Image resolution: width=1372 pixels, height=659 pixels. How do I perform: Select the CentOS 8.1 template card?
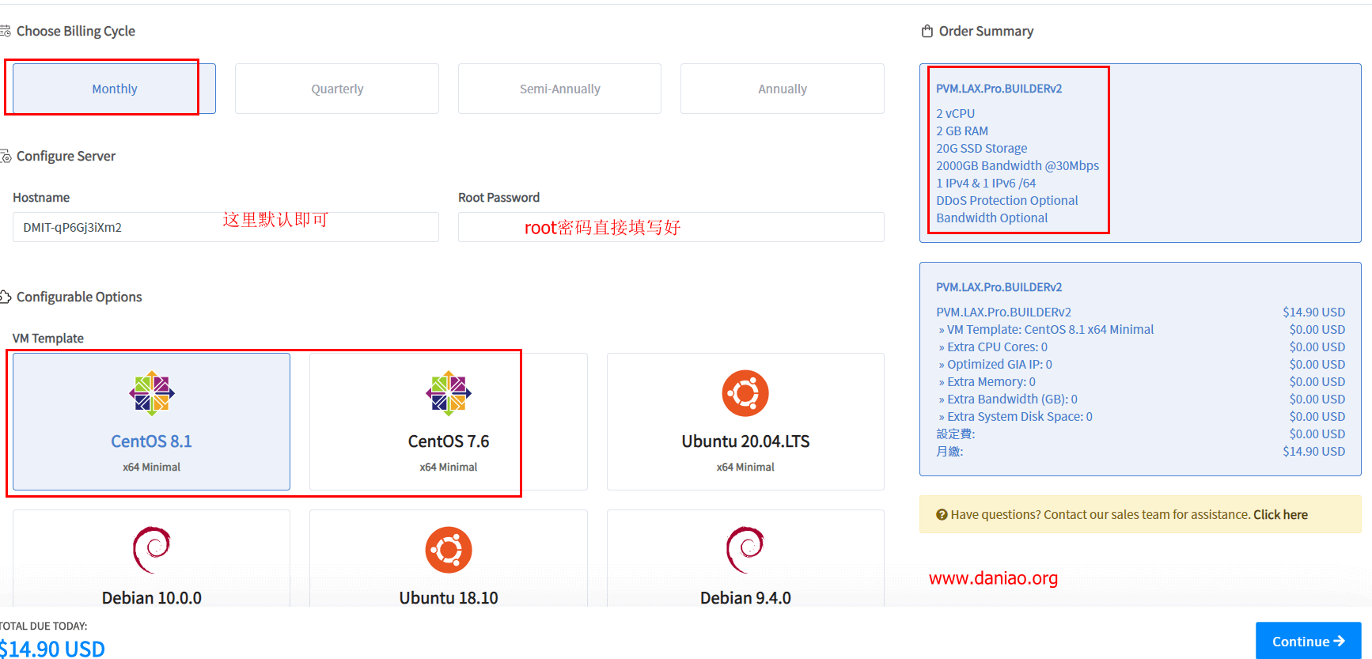point(151,422)
